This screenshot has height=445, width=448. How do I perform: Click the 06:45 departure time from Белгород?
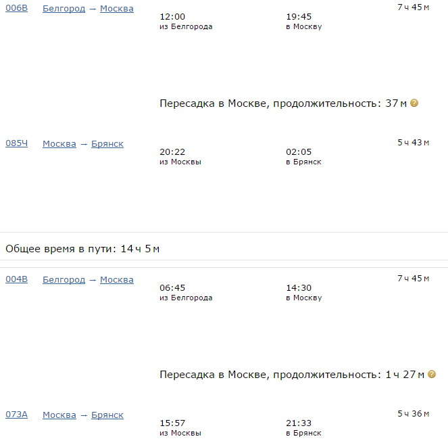172,288
